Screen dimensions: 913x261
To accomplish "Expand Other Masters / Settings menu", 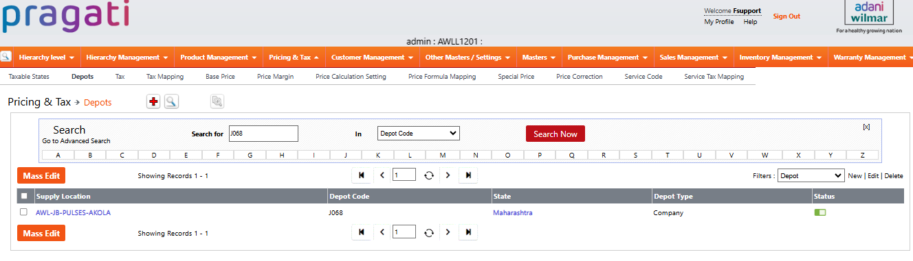I will pos(467,57).
